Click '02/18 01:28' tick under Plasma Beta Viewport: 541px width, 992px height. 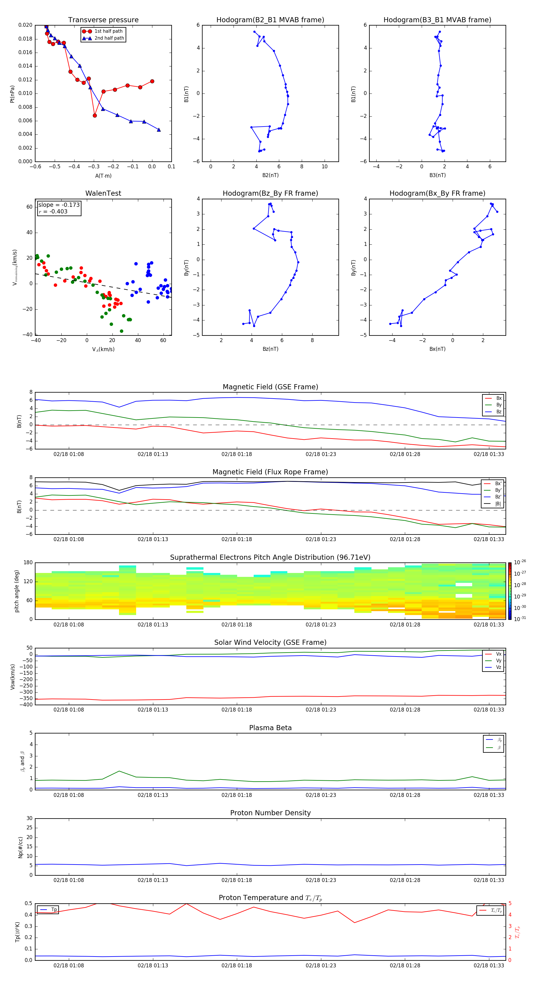405,795
